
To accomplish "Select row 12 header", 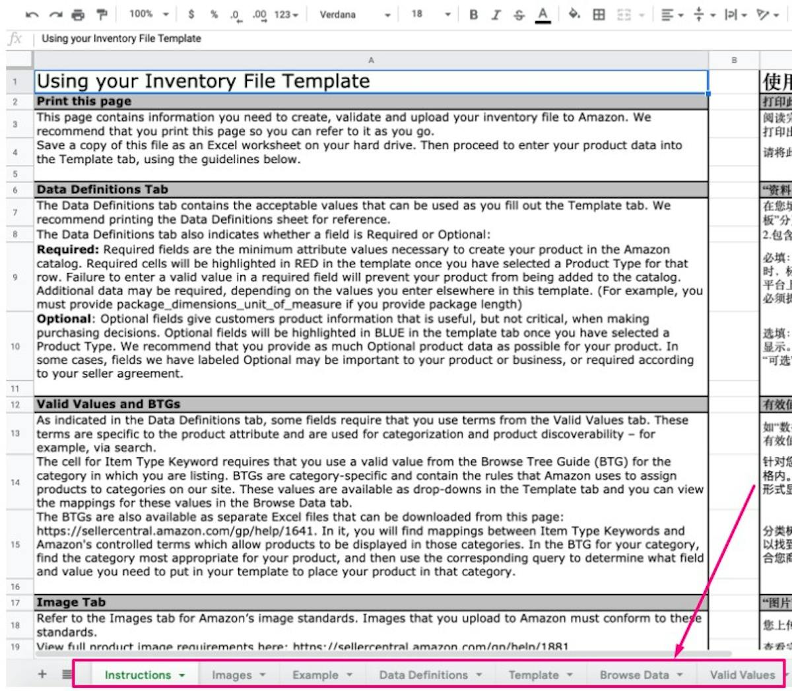I will (16, 405).
